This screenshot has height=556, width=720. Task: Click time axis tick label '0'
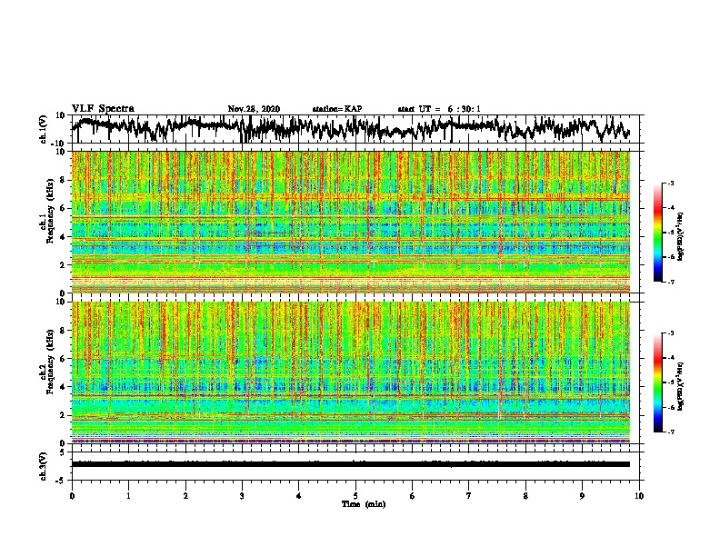click(72, 496)
